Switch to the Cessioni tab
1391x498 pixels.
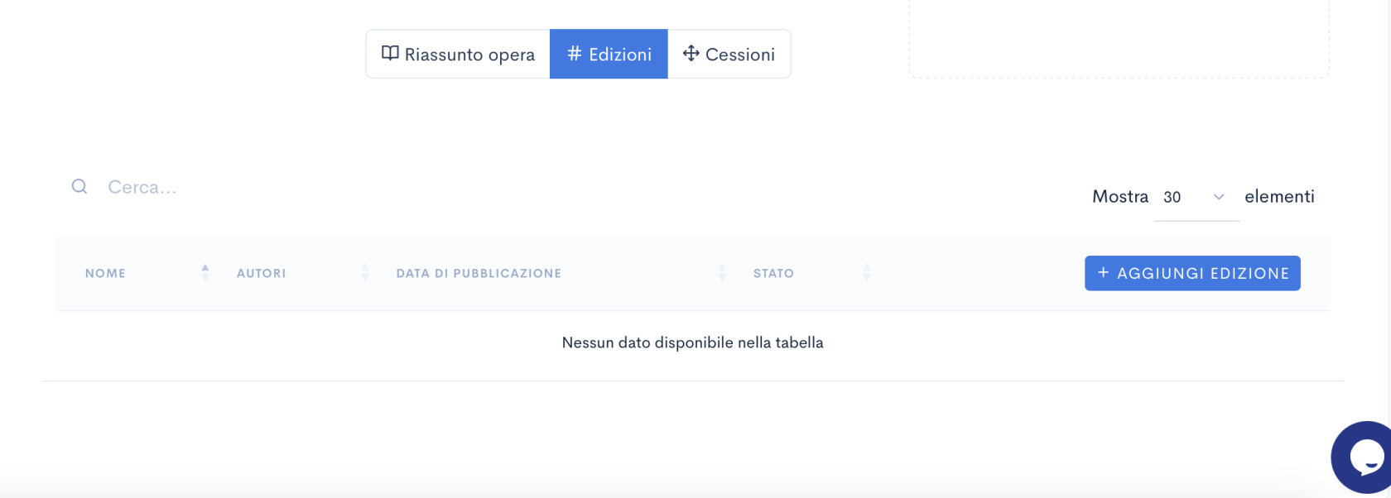pos(729,55)
